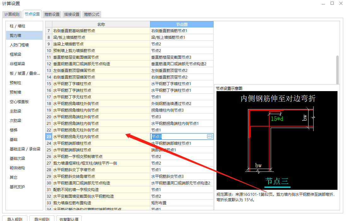This screenshot has width=346, height=221.
Task: Open the 箍筋设置 tab
Action: click(x=52, y=15)
